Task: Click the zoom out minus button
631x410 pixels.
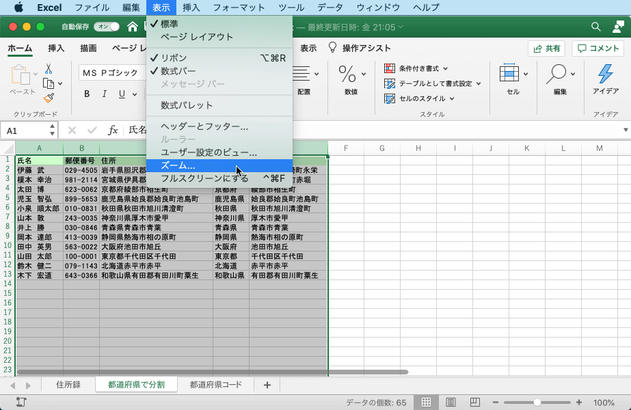Action: pos(496,402)
